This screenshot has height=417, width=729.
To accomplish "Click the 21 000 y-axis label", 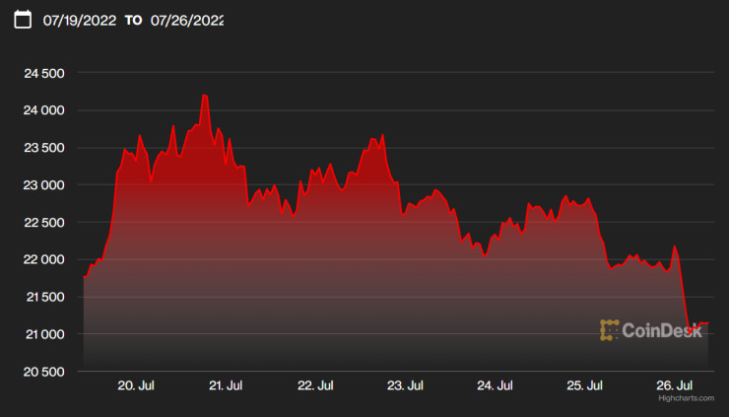I will pos(43,334).
